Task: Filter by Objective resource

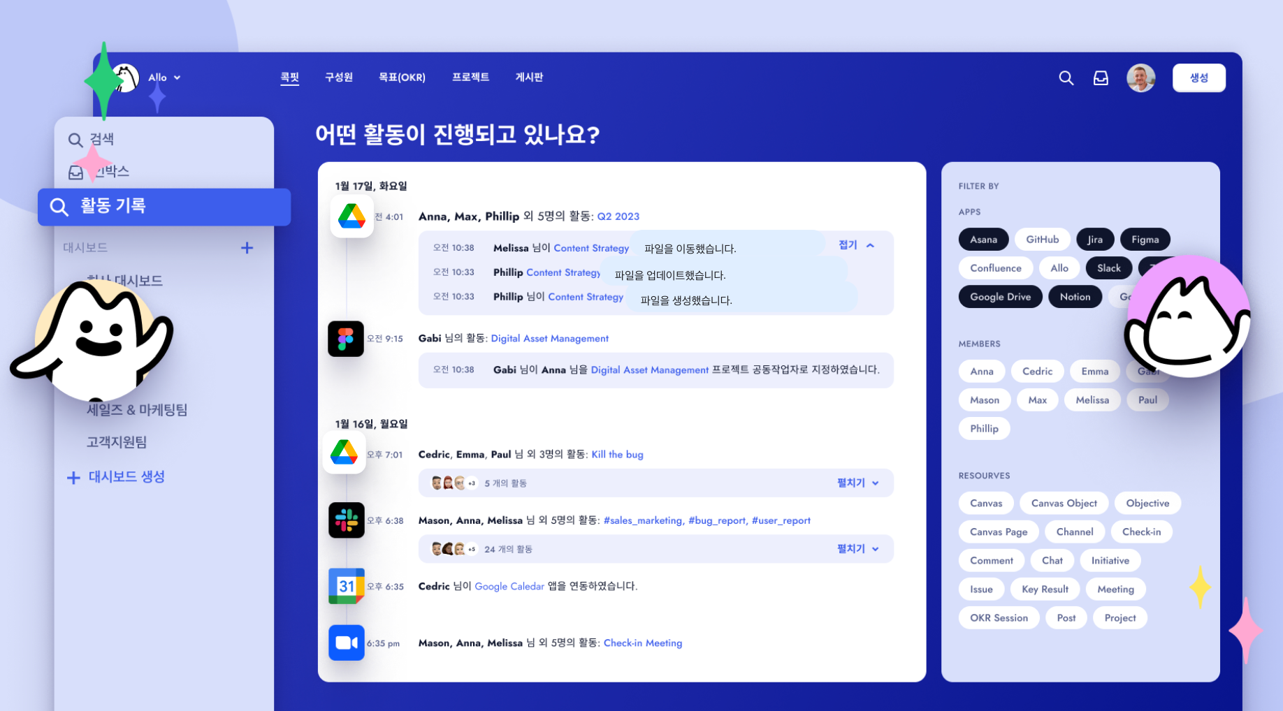Action: 1147,504
